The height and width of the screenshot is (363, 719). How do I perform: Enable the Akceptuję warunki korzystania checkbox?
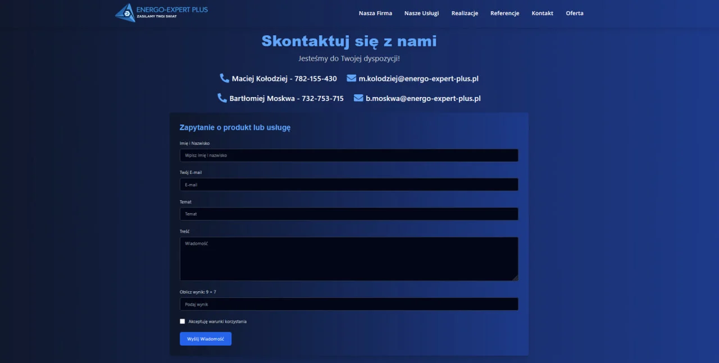click(182, 321)
